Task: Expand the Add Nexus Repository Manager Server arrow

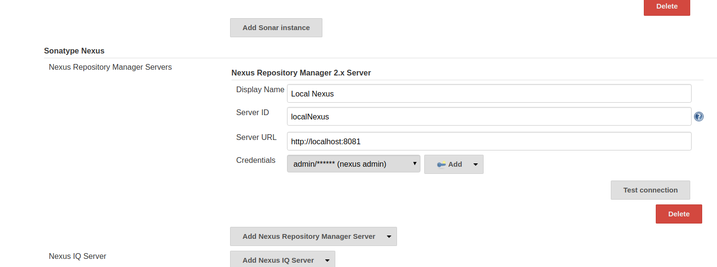Action: click(389, 236)
